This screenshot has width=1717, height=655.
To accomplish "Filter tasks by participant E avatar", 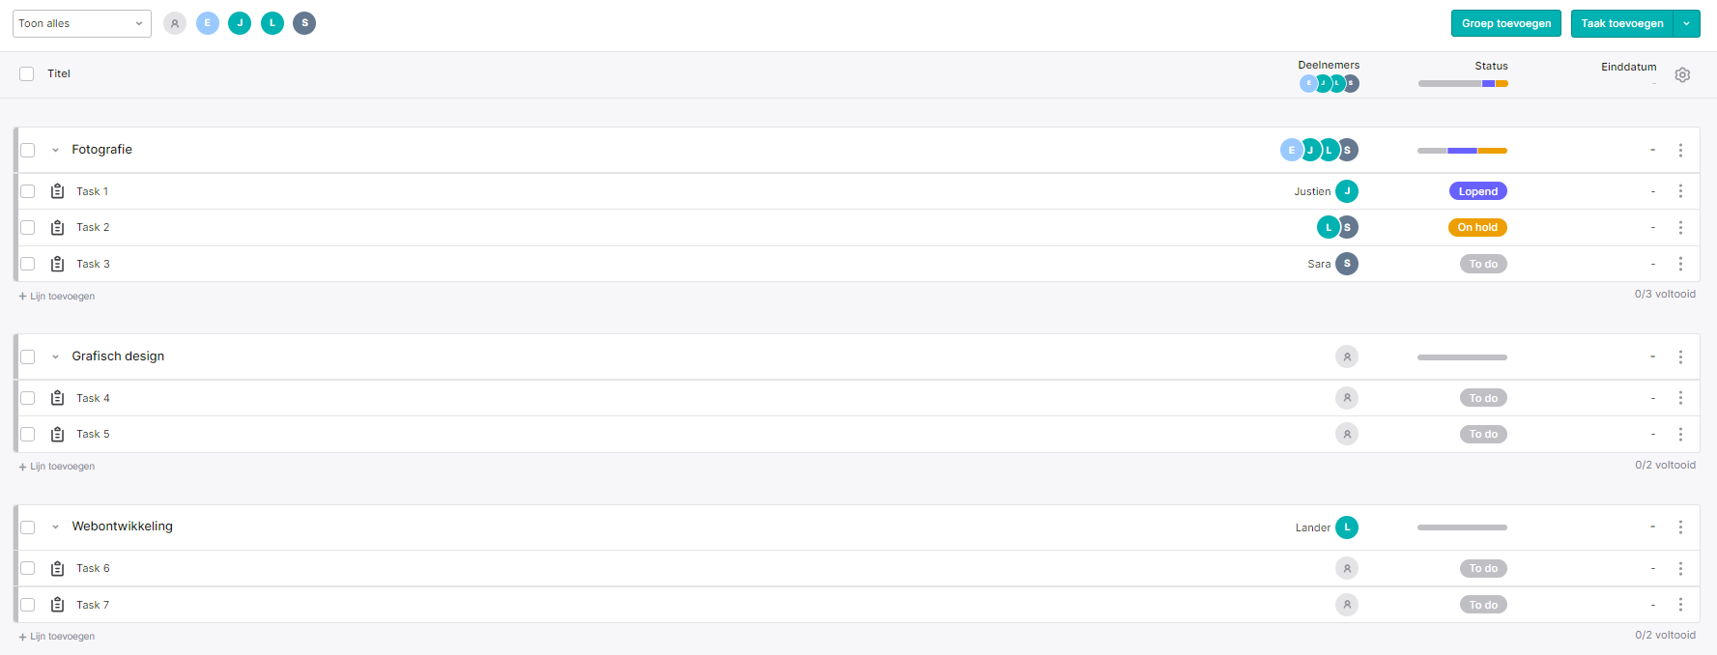I will coord(208,23).
